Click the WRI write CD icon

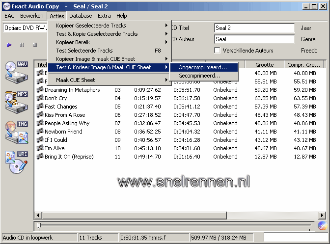tap(17, 163)
